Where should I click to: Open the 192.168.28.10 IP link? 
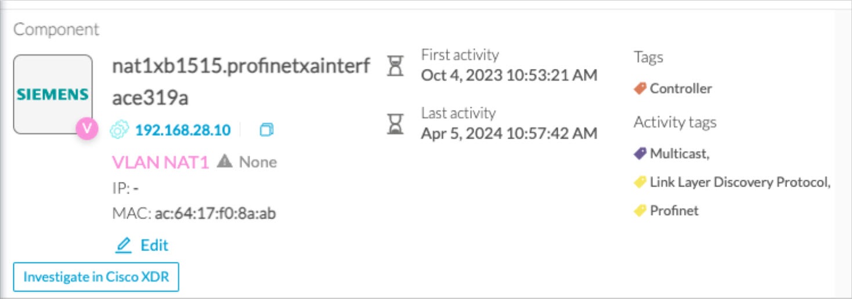click(183, 130)
